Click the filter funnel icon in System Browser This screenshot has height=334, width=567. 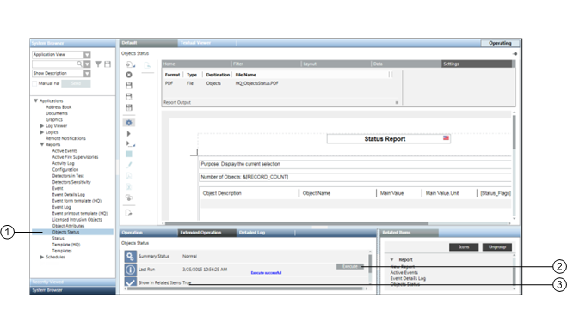(x=98, y=64)
